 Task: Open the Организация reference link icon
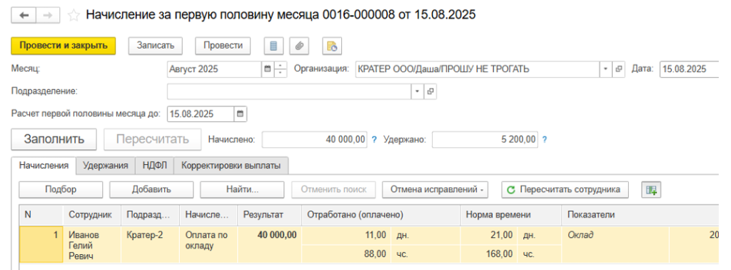pyautogui.click(x=619, y=69)
